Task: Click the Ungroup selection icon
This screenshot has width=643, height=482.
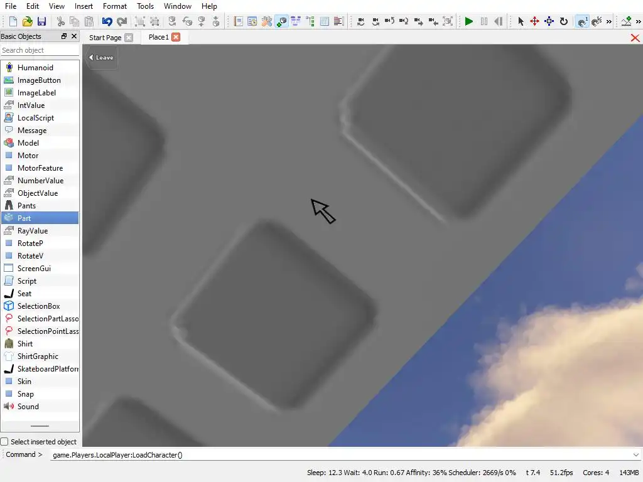Action: 154,21
